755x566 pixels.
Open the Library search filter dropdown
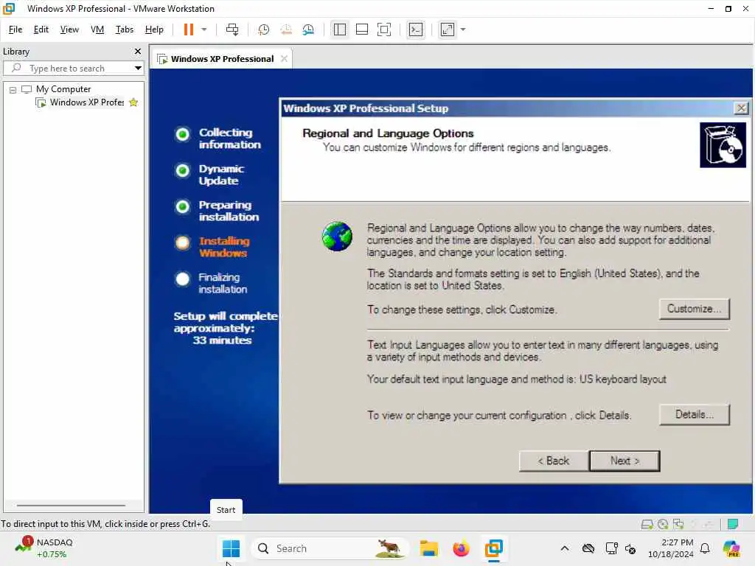point(138,68)
